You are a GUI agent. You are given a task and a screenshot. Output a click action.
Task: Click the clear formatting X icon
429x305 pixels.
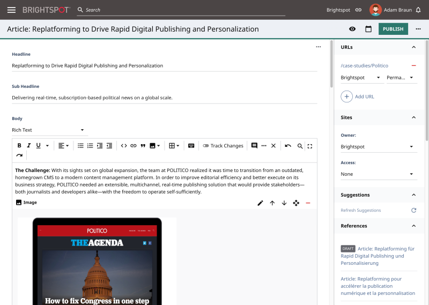273,146
